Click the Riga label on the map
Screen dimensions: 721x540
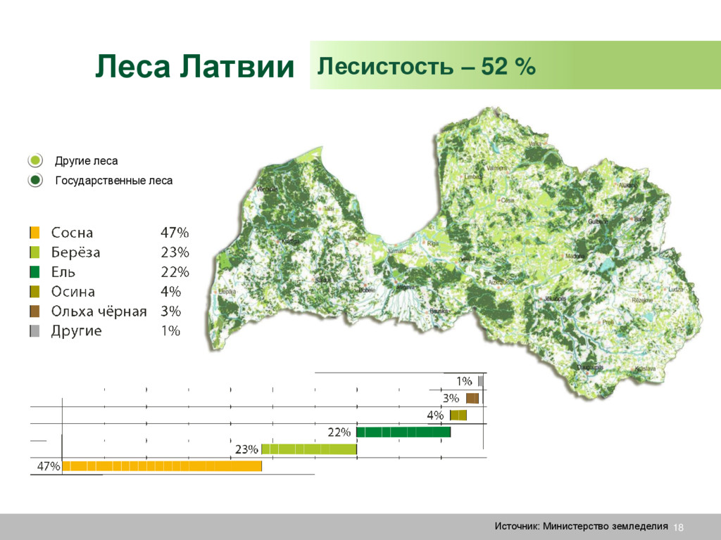pos(433,244)
